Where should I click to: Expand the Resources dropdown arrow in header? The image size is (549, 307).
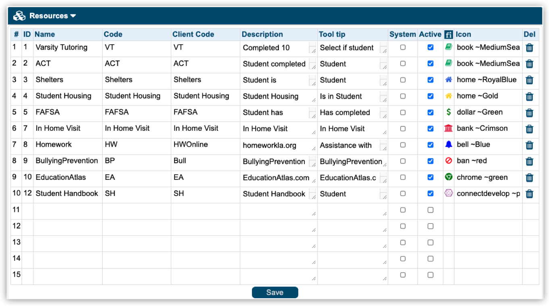pyautogui.click(x=73, y=16)
